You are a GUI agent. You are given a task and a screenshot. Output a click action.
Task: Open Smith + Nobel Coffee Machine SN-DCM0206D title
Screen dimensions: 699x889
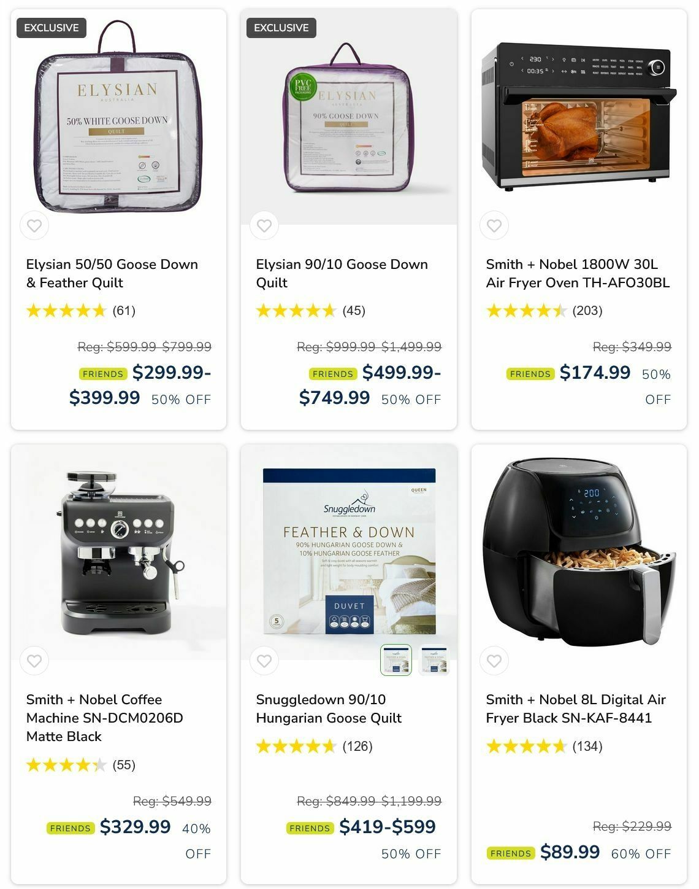(x=105, y=718)
